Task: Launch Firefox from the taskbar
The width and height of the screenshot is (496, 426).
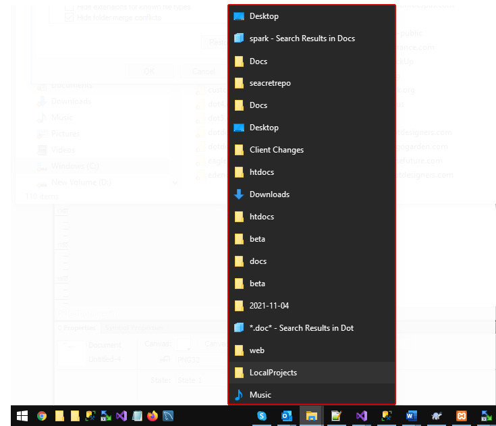Action: (153, 416)
